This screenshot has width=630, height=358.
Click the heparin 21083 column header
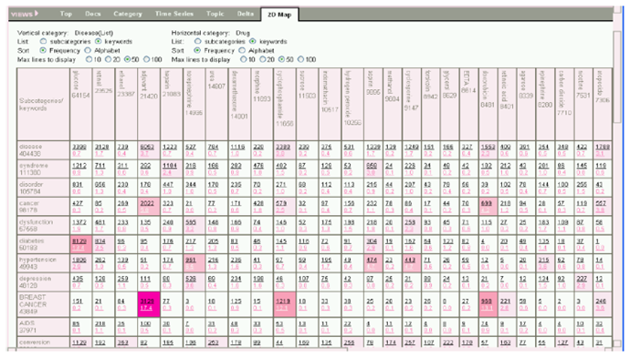tap(171, 104)
